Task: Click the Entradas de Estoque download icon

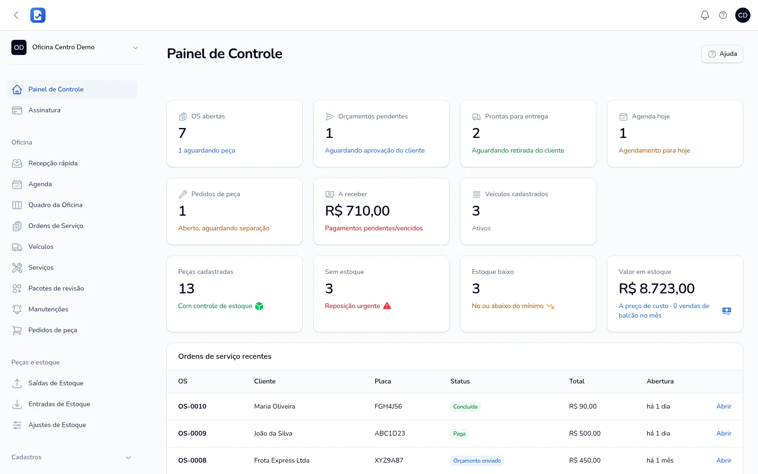Action: (x=17, y=404)
